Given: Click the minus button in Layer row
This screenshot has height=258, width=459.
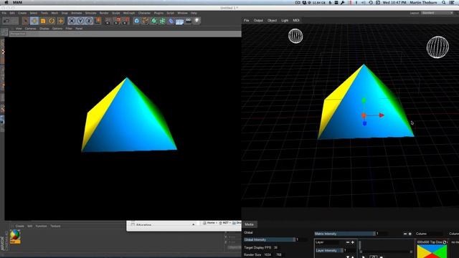Looking at the screenshot, I should tap(348, 242).
